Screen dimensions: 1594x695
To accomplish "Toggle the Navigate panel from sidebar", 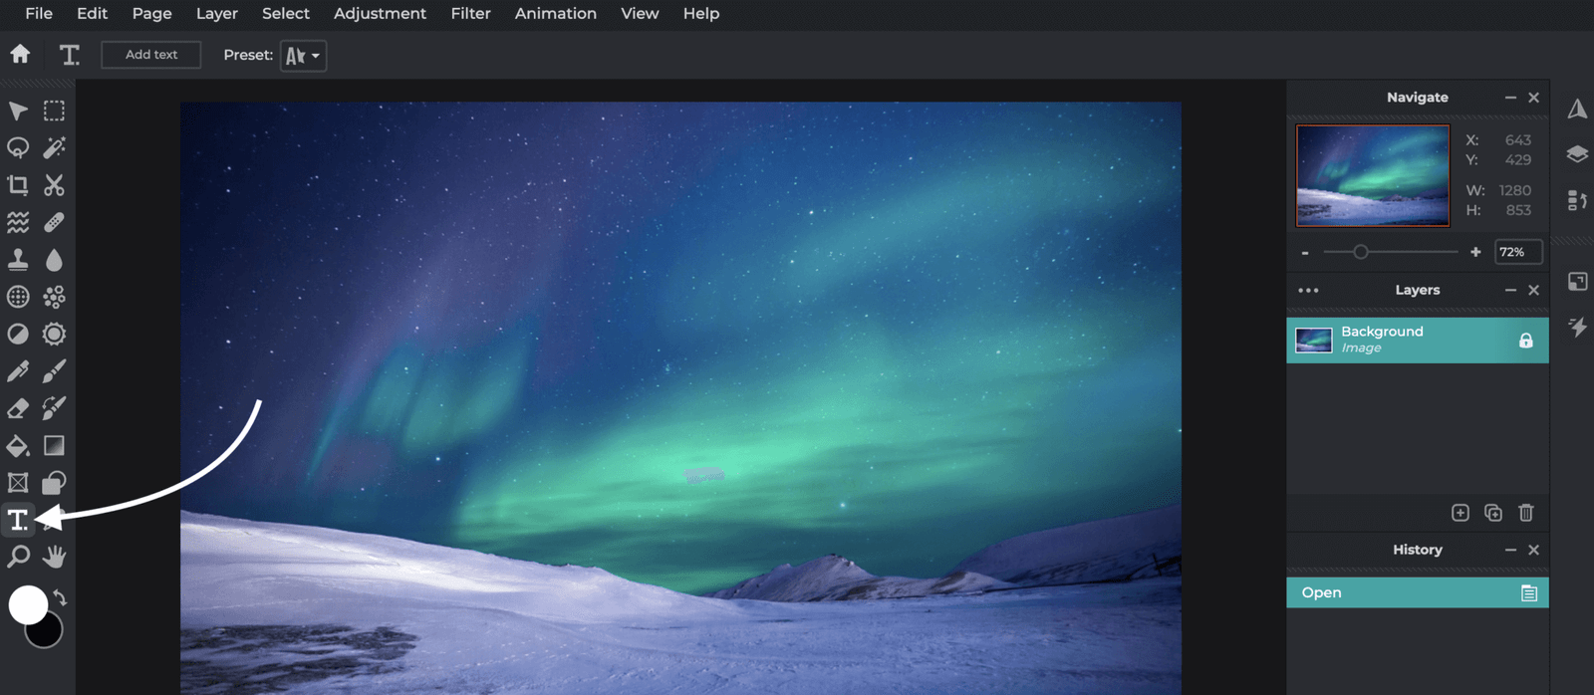I will pos(1577,109).
